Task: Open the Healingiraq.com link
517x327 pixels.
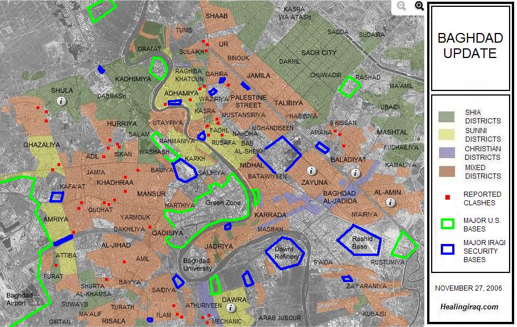Action: (469, 307)
